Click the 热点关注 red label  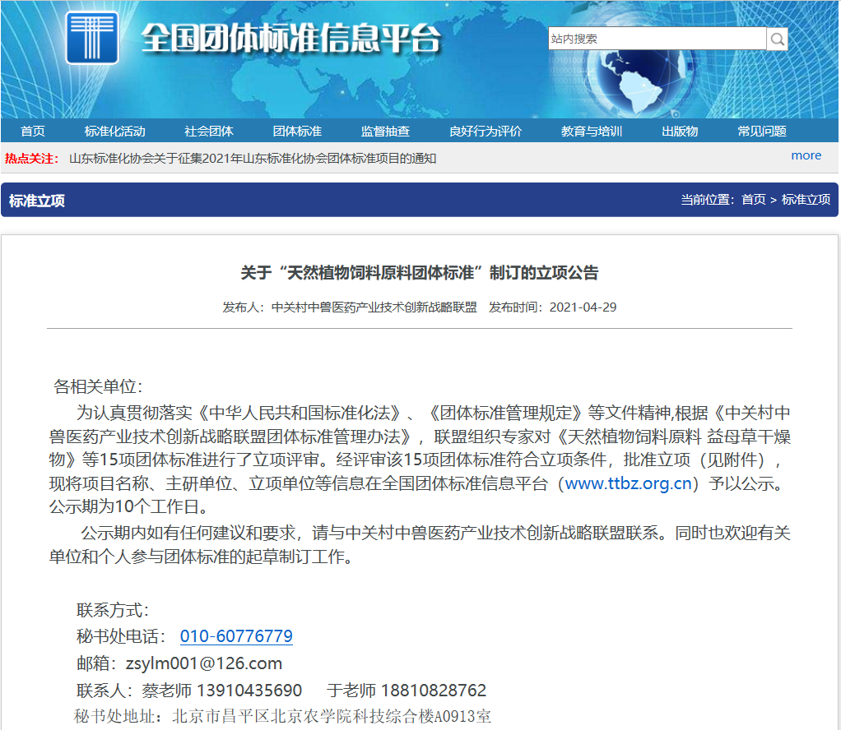[31, 159]
